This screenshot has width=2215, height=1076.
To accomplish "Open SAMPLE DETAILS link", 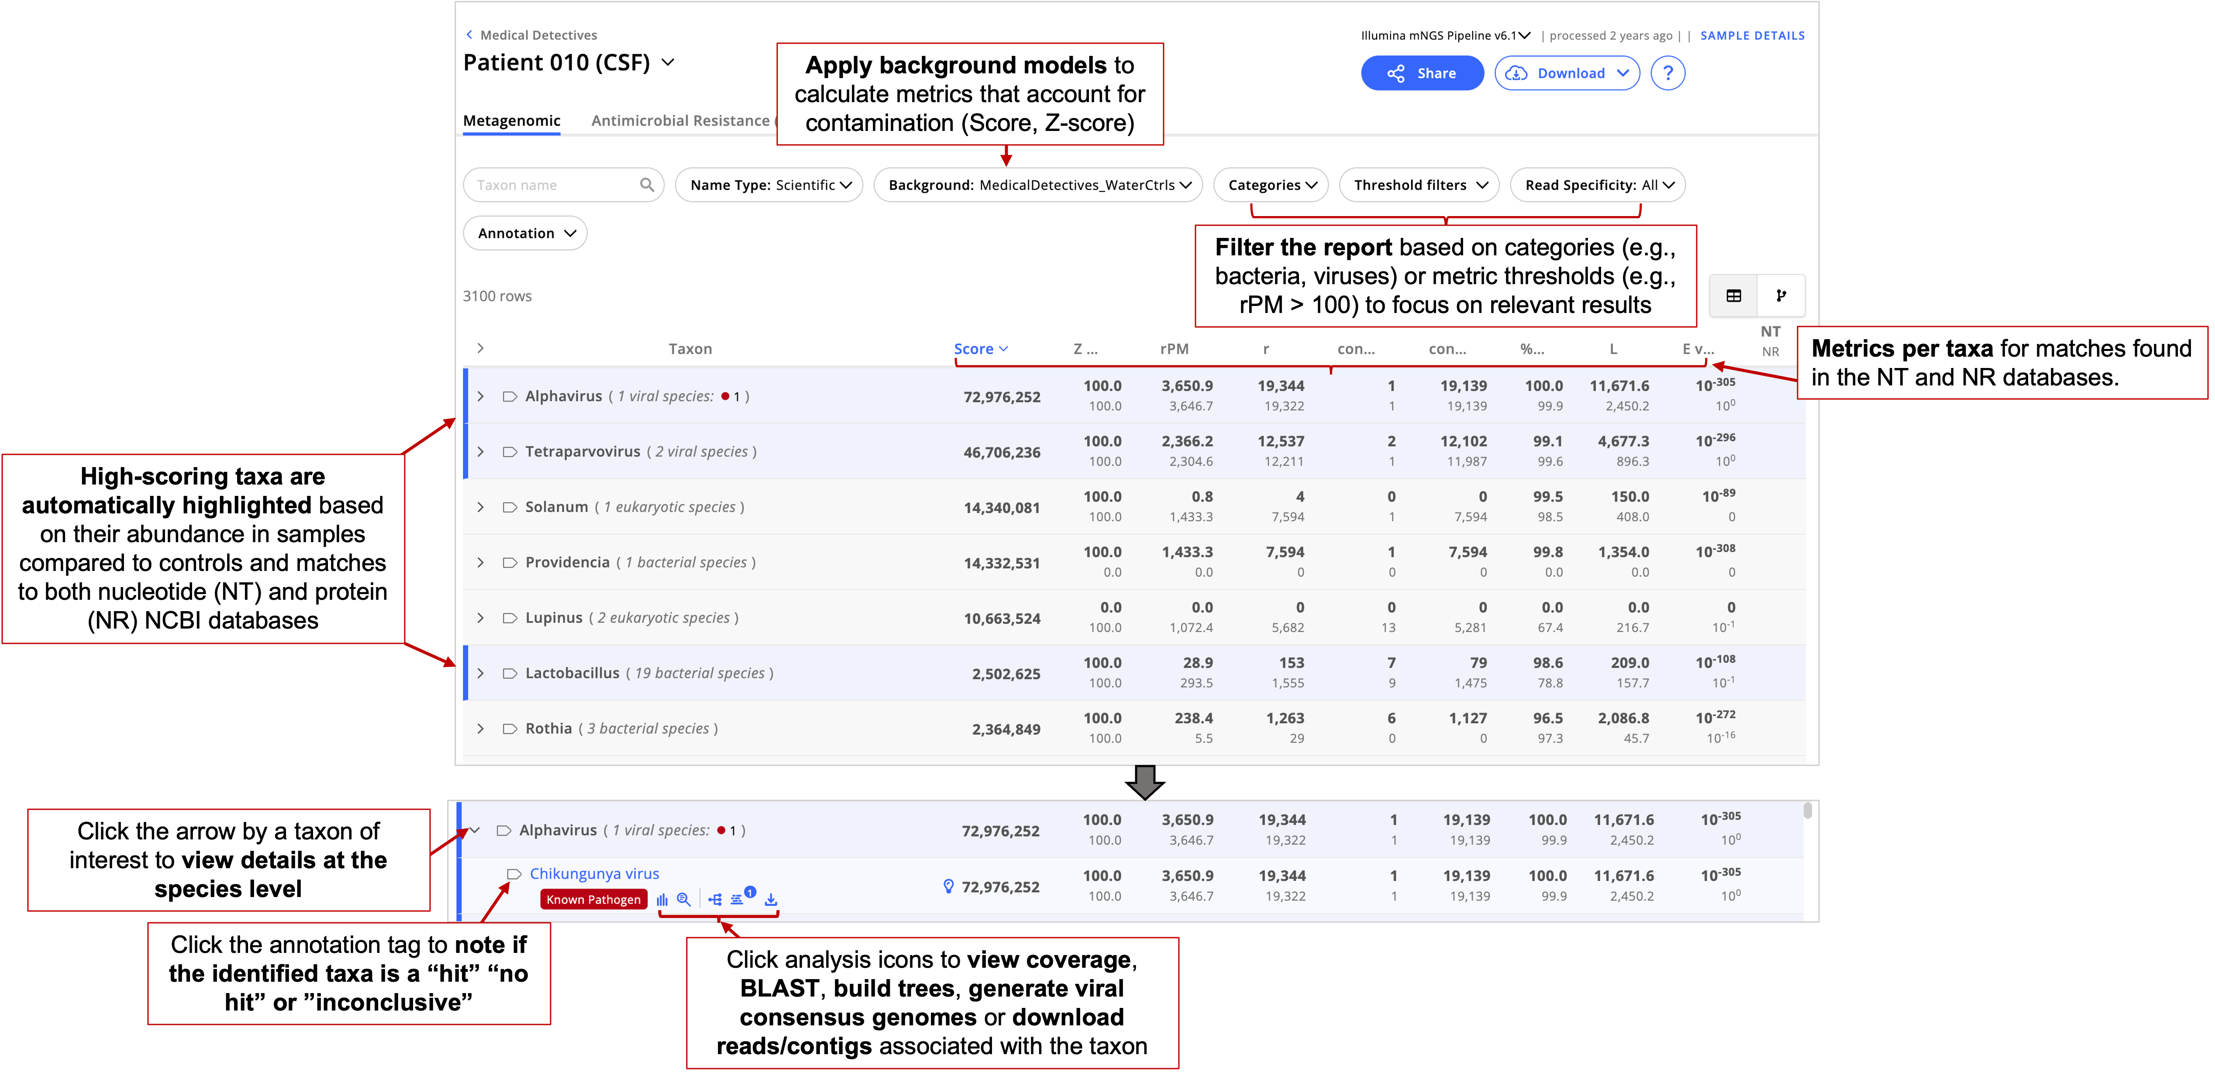I will click(x=1752, y=35).
